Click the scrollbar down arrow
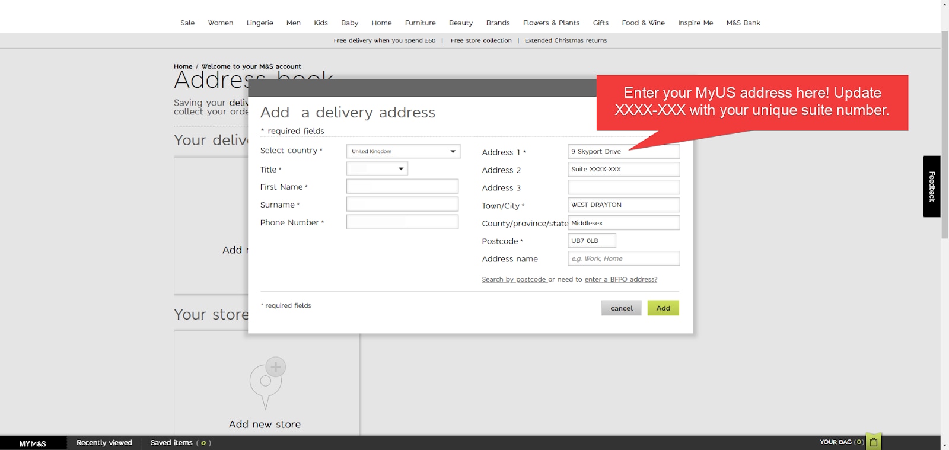Image resolution: width=949 pixels, height=450 pixels. [945, 445]
